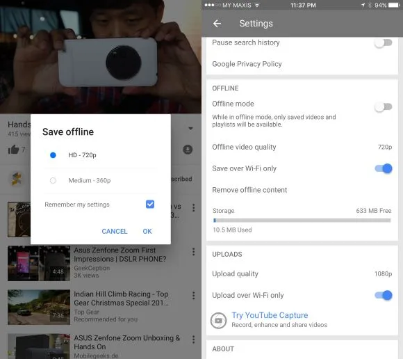Tap the YouTube Capture camera icon
The width and height of the screenshot is (403, 359).
click(218, 321)
